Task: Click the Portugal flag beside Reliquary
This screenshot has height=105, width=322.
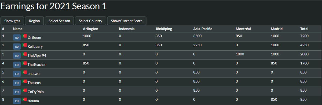Action: coord(24,45)
